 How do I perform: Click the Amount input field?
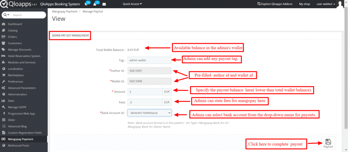coord(145,92)
